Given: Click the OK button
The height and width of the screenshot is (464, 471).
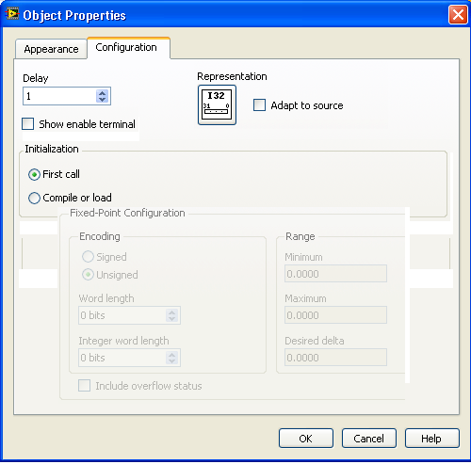Looking at the screenshot, I should (x=306, y=439).
